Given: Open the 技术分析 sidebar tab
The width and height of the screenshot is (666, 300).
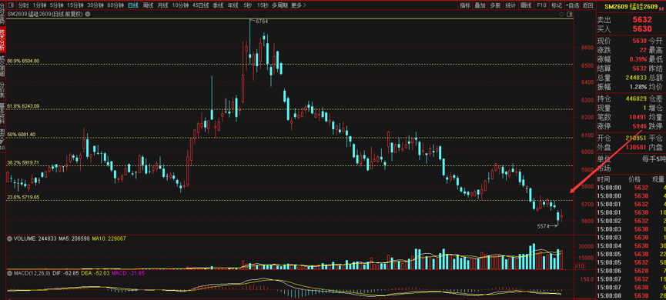Looking at the screenshot, I should [x=2, y=39].
